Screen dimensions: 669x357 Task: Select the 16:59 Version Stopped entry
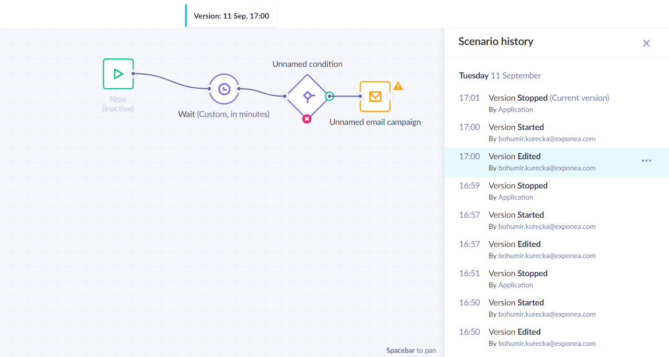point(556,191)
